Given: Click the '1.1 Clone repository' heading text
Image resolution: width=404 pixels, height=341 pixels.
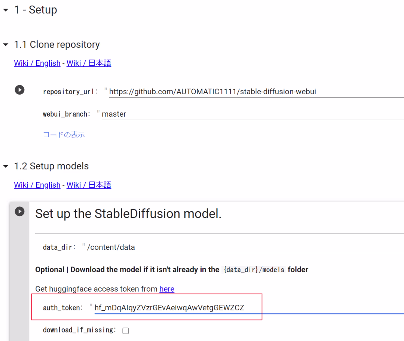Looking at the screenshot, I should tap(57, 44).
